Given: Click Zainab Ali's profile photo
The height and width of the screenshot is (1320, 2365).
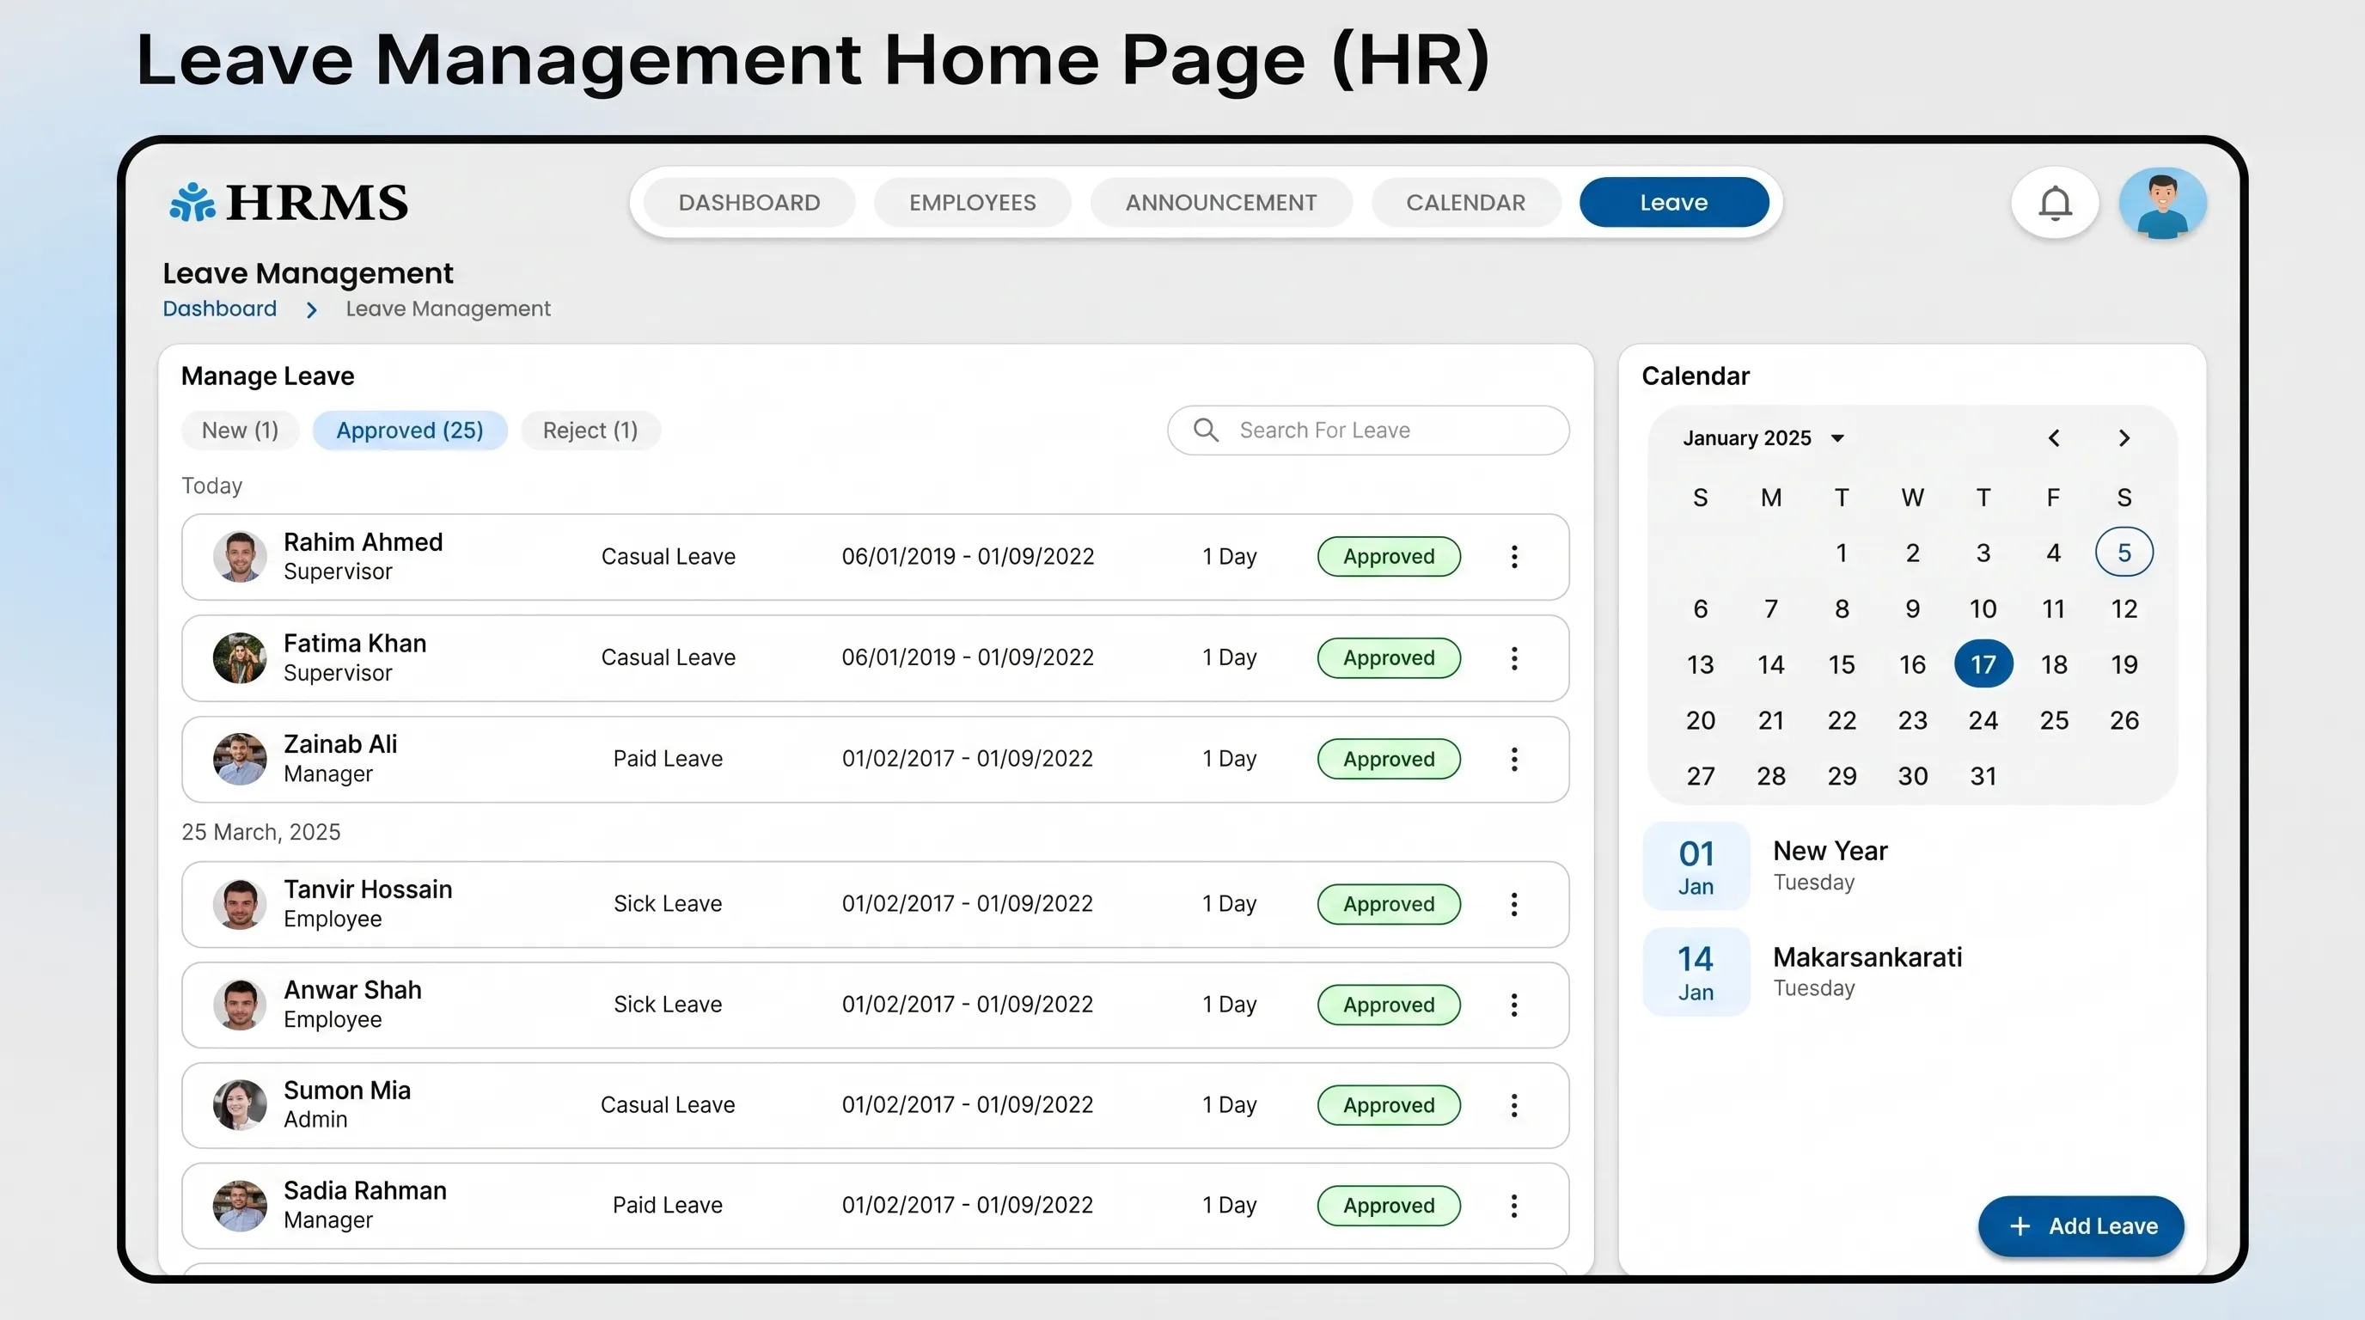Looking at the screenshot, I should [x=240, y=758].
